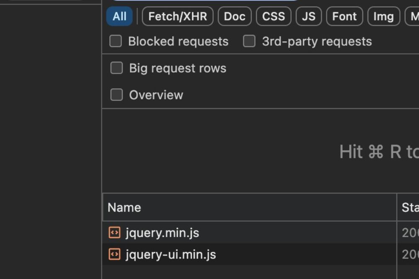This screenshot has width=419, height=279.
Task: Toggle the Big request rows checkbox
Action: click(116, 68)
